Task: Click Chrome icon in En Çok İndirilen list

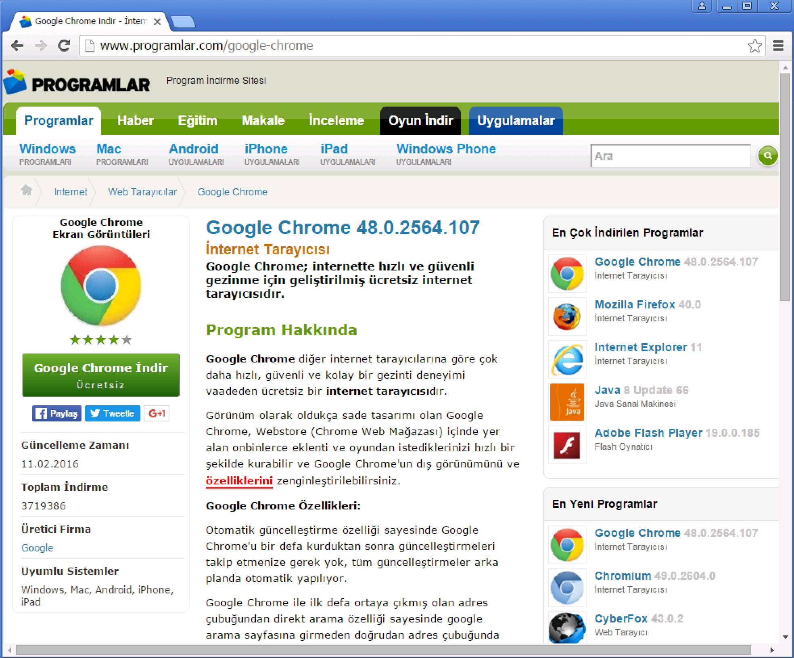Action: (x=567, y=274)
